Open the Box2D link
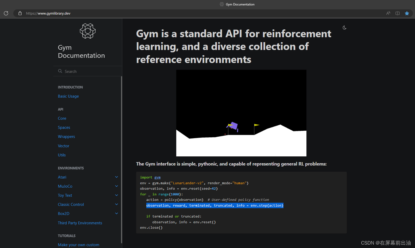 [64, 214]
